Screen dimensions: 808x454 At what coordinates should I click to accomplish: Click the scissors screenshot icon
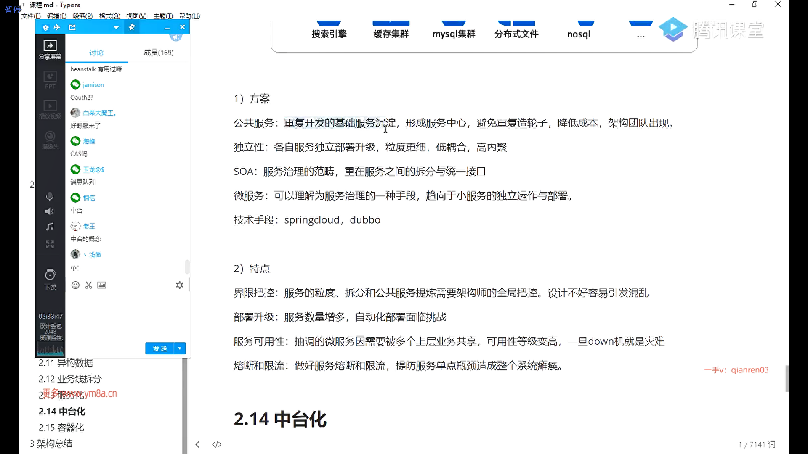tap(88, 285)
